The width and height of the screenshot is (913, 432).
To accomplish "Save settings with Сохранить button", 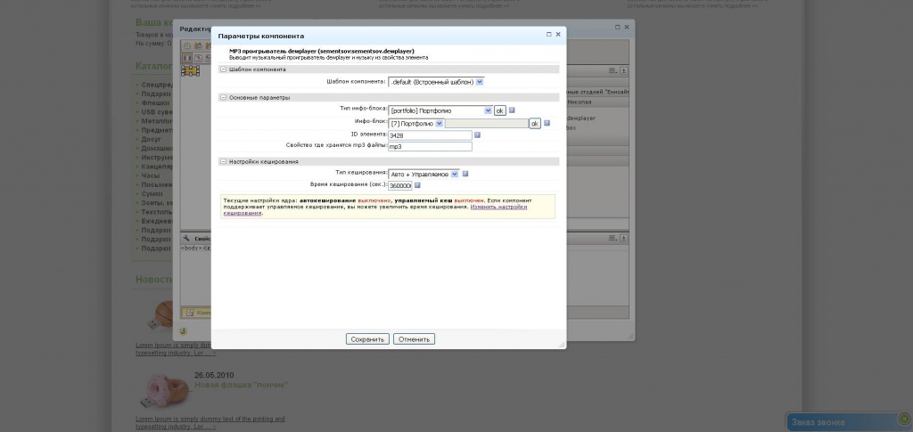I will pos(367,339).
